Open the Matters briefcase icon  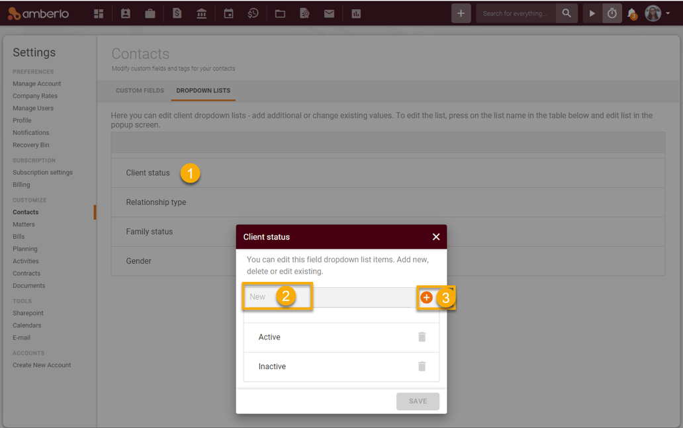[150, 13]
